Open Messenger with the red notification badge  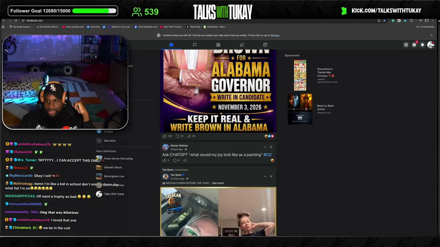coord(414,45)
